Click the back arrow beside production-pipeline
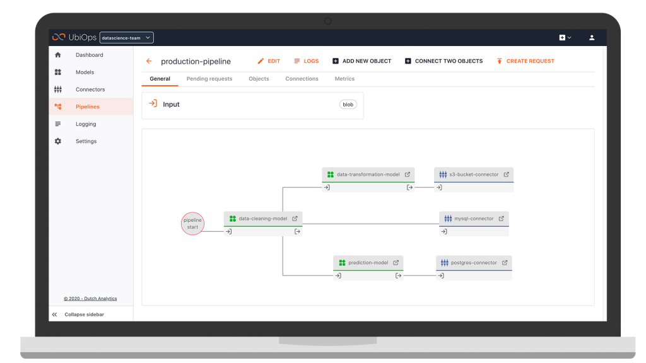646x363 pixels. 149,61
